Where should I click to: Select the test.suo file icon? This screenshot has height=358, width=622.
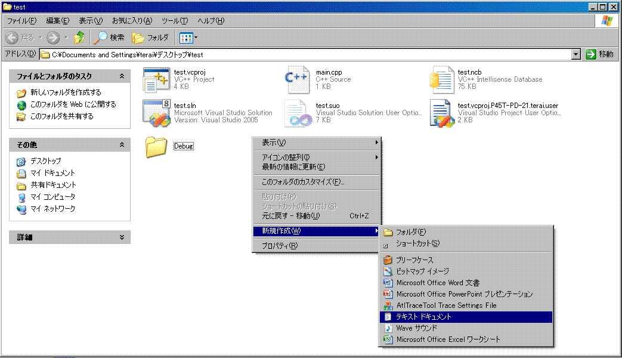click(298, 113)
